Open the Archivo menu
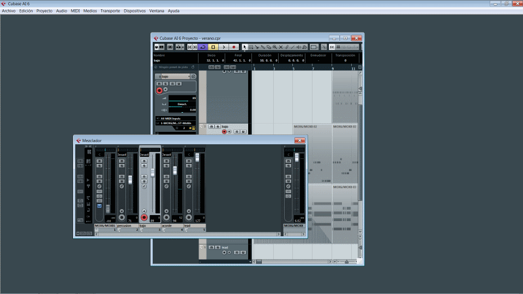The width and height of the screenshot is (523, 294). pyautogui.click(x=9, y=11)
